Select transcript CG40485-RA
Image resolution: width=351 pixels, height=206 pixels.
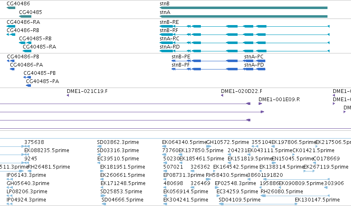(40, 46)
